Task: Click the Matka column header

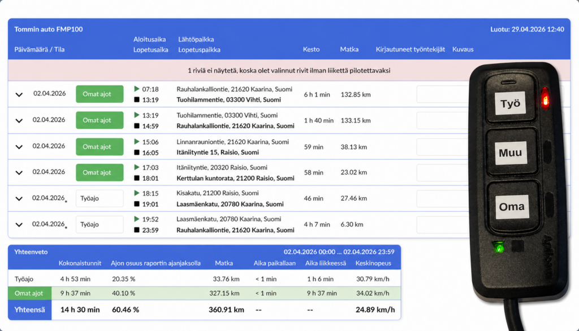Action: [x=349, y=50]
